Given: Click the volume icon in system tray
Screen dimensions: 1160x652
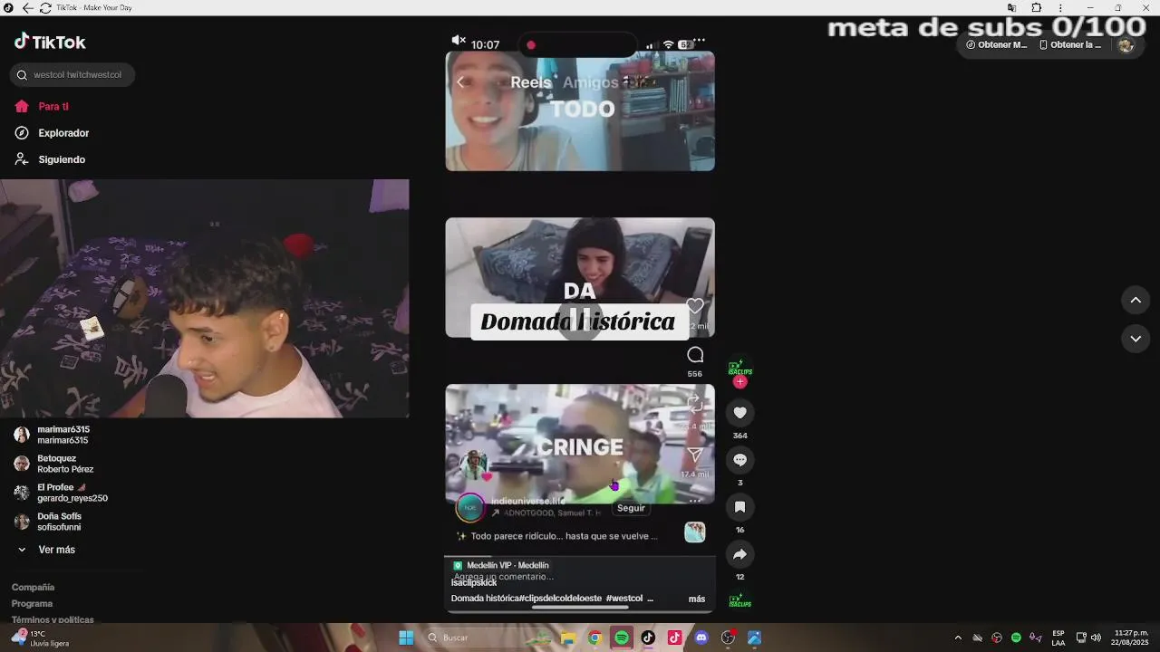Looking at the screenshot, I should click(x=1096, y=638).
